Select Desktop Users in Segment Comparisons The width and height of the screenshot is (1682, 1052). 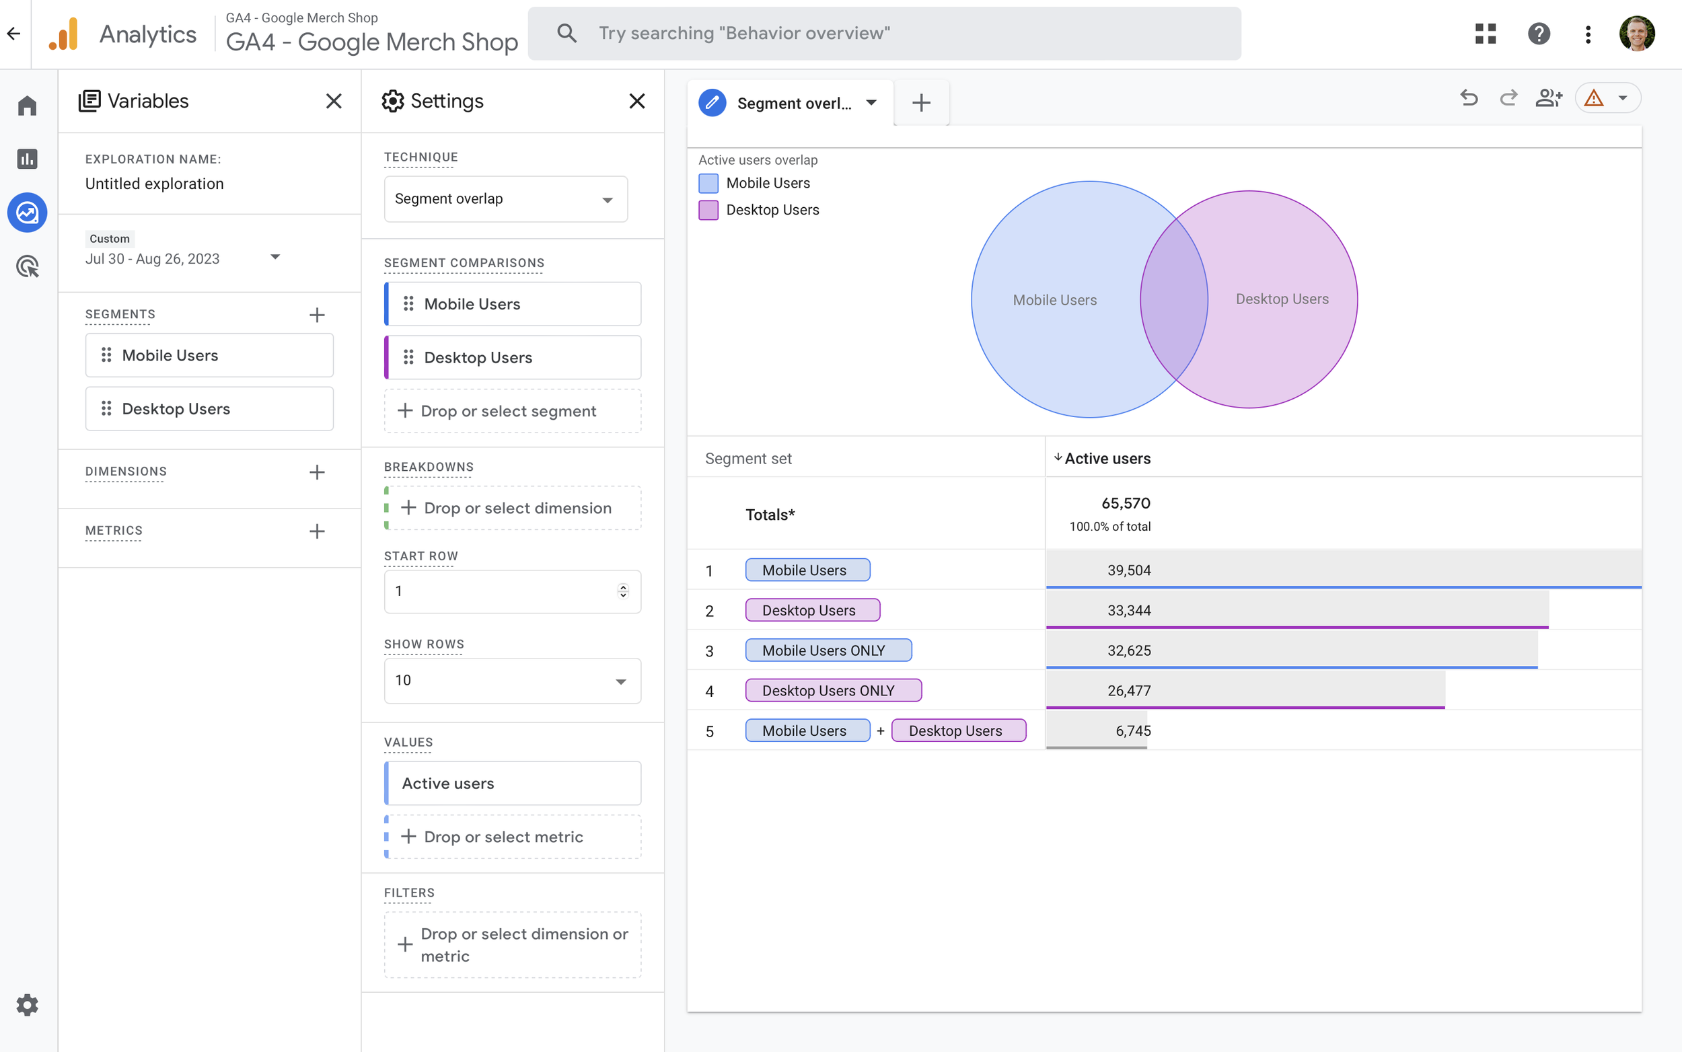(512, 358)
